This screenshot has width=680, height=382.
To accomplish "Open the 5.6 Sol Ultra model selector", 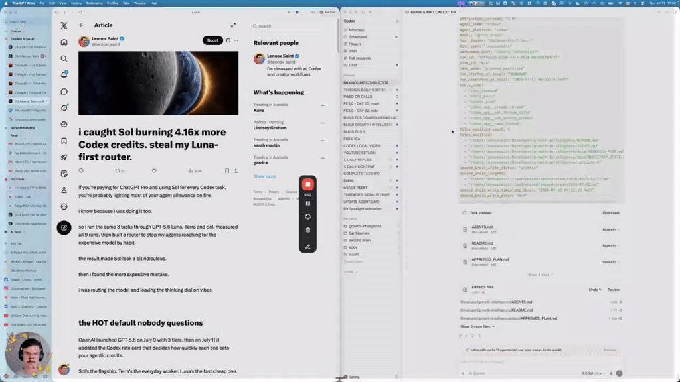I will point(593,373).
